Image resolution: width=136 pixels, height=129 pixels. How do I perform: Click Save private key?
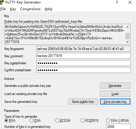pos(115,102)
